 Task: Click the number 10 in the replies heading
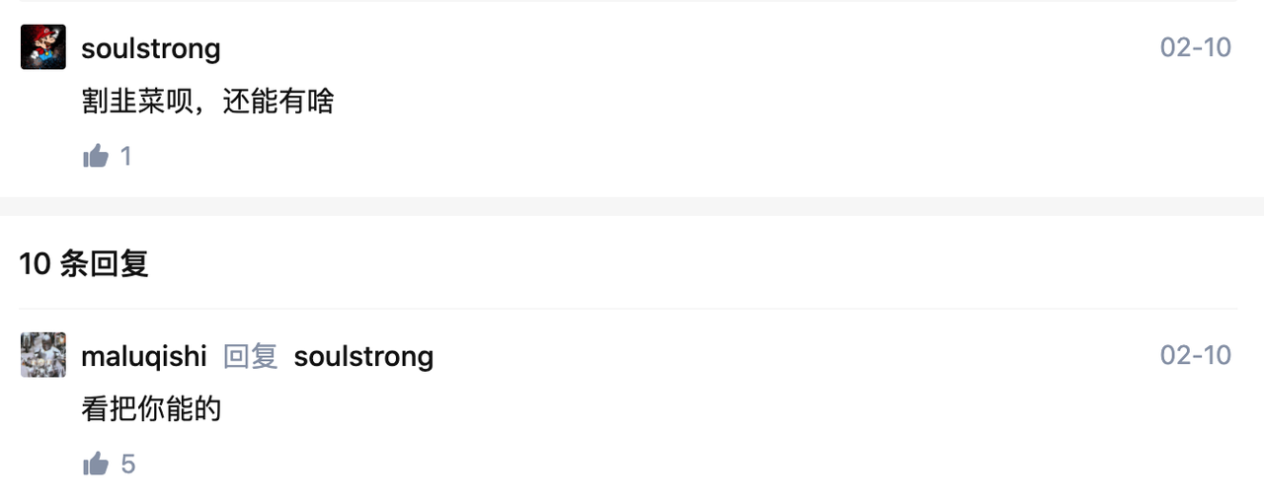35,263
